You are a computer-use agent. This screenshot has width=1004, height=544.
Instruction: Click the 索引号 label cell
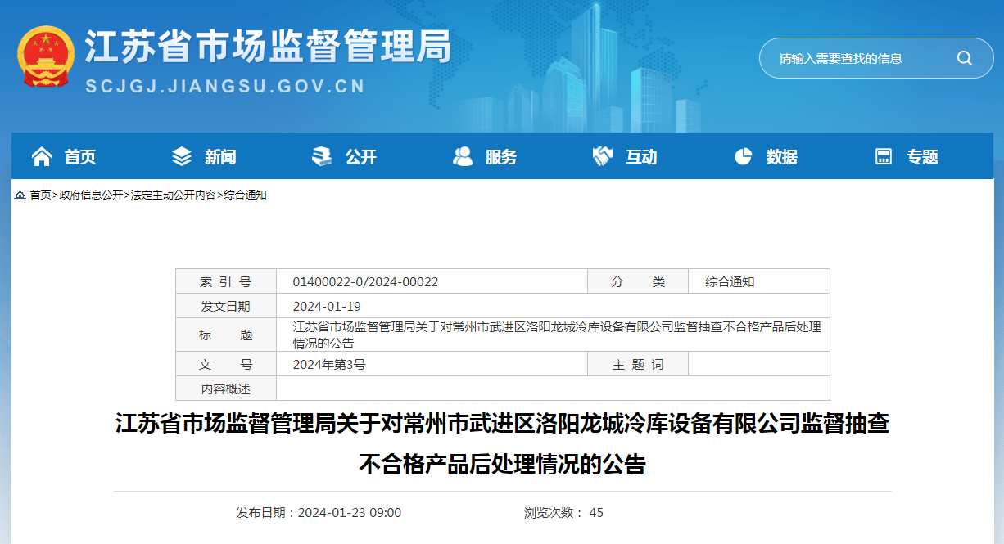[226, 281]
